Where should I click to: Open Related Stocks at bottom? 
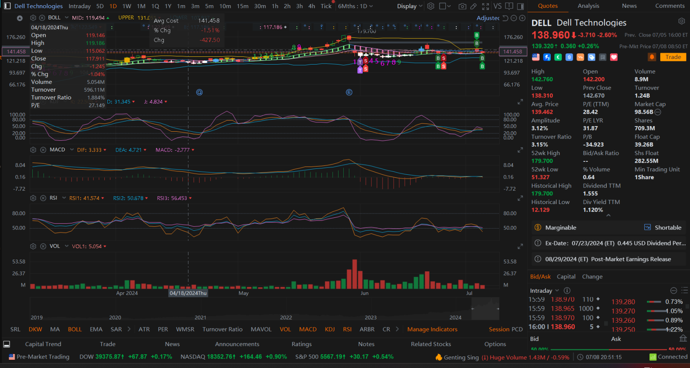coord(431,344)
